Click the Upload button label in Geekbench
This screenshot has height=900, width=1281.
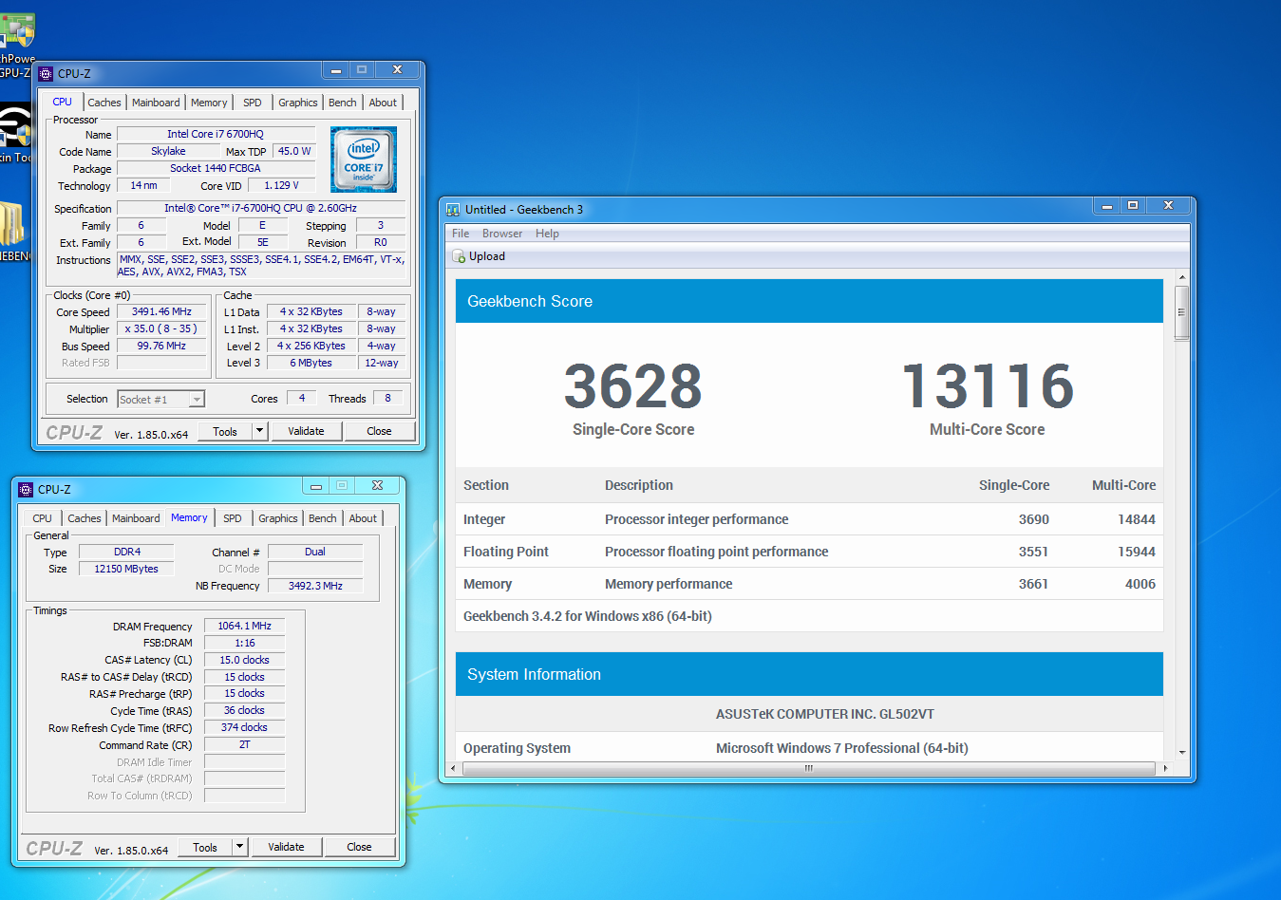click(x=487, y=256)
